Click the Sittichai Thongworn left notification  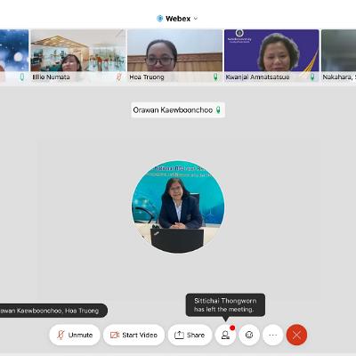225,305
